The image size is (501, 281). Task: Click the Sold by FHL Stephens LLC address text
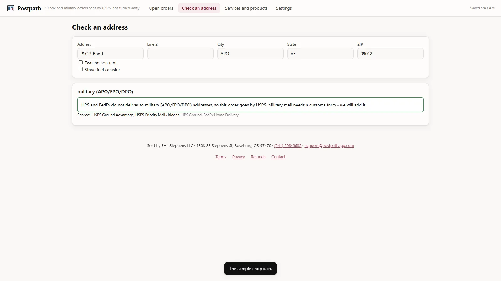209,146
